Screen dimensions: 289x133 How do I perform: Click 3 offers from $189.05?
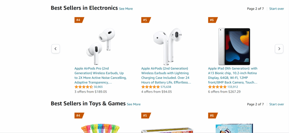coord(91,92)
